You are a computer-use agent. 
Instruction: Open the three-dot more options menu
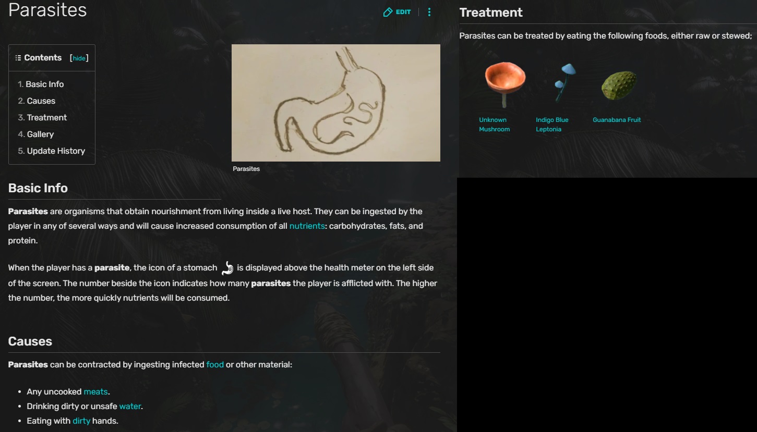[429, 12]
